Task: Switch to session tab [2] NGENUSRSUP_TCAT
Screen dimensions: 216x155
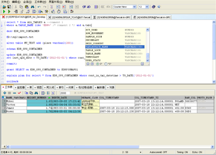Action: [x=70, y=17]
